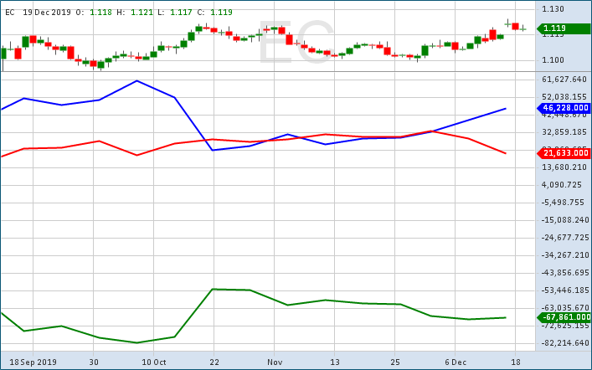Click the 19 Dec 2019 header date
This screenshot has height=370, width=592.
47,13
